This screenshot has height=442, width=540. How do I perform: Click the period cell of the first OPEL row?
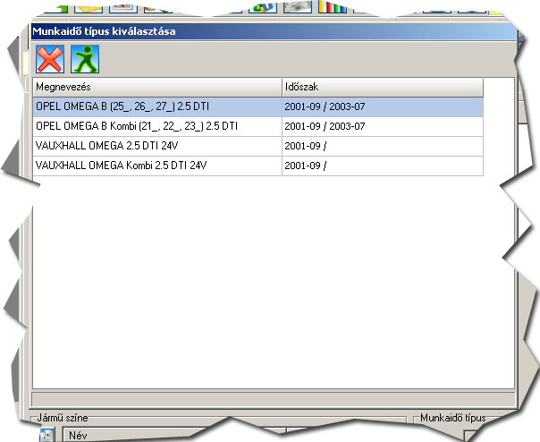382,106
